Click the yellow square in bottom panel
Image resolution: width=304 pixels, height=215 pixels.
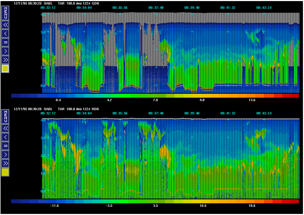point(6,172)
